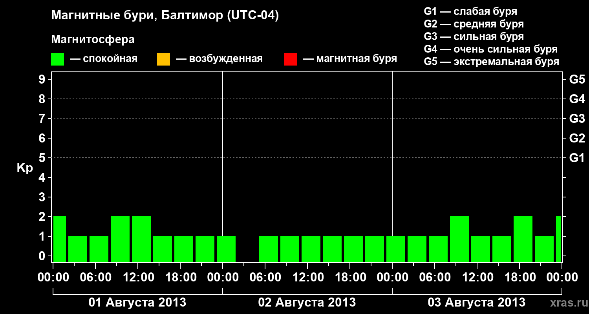This screenshot has height=314, width=589.
Task: Click the Kp 2 bar after 12:00 on 01 Августа
Action: [x=141, y=239]
